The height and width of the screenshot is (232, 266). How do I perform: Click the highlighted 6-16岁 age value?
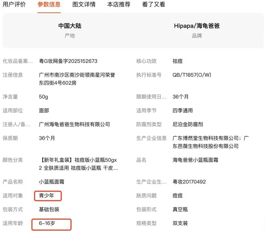coord(47,223)
